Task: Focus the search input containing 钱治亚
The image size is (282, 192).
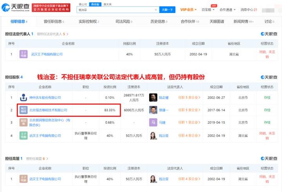Action: click(x=116, y=10)
